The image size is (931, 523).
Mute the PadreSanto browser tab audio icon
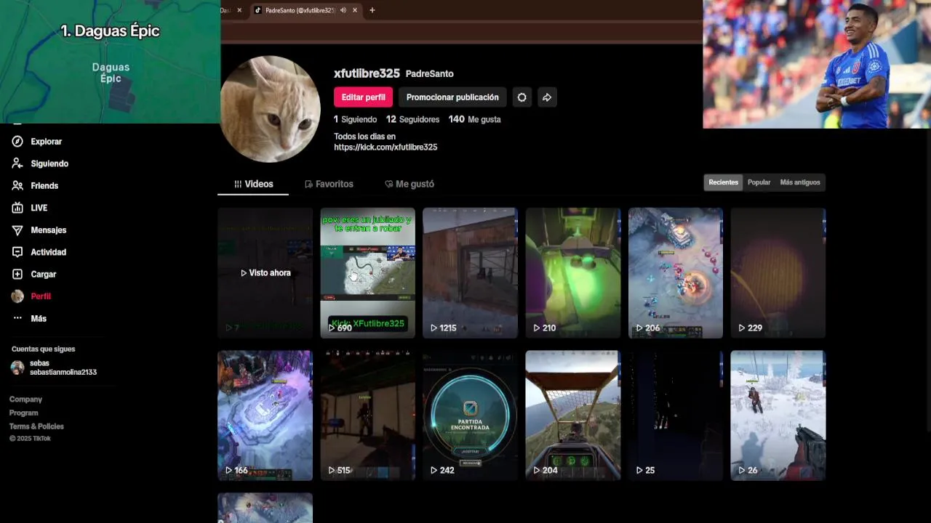(x=343, y=10)
